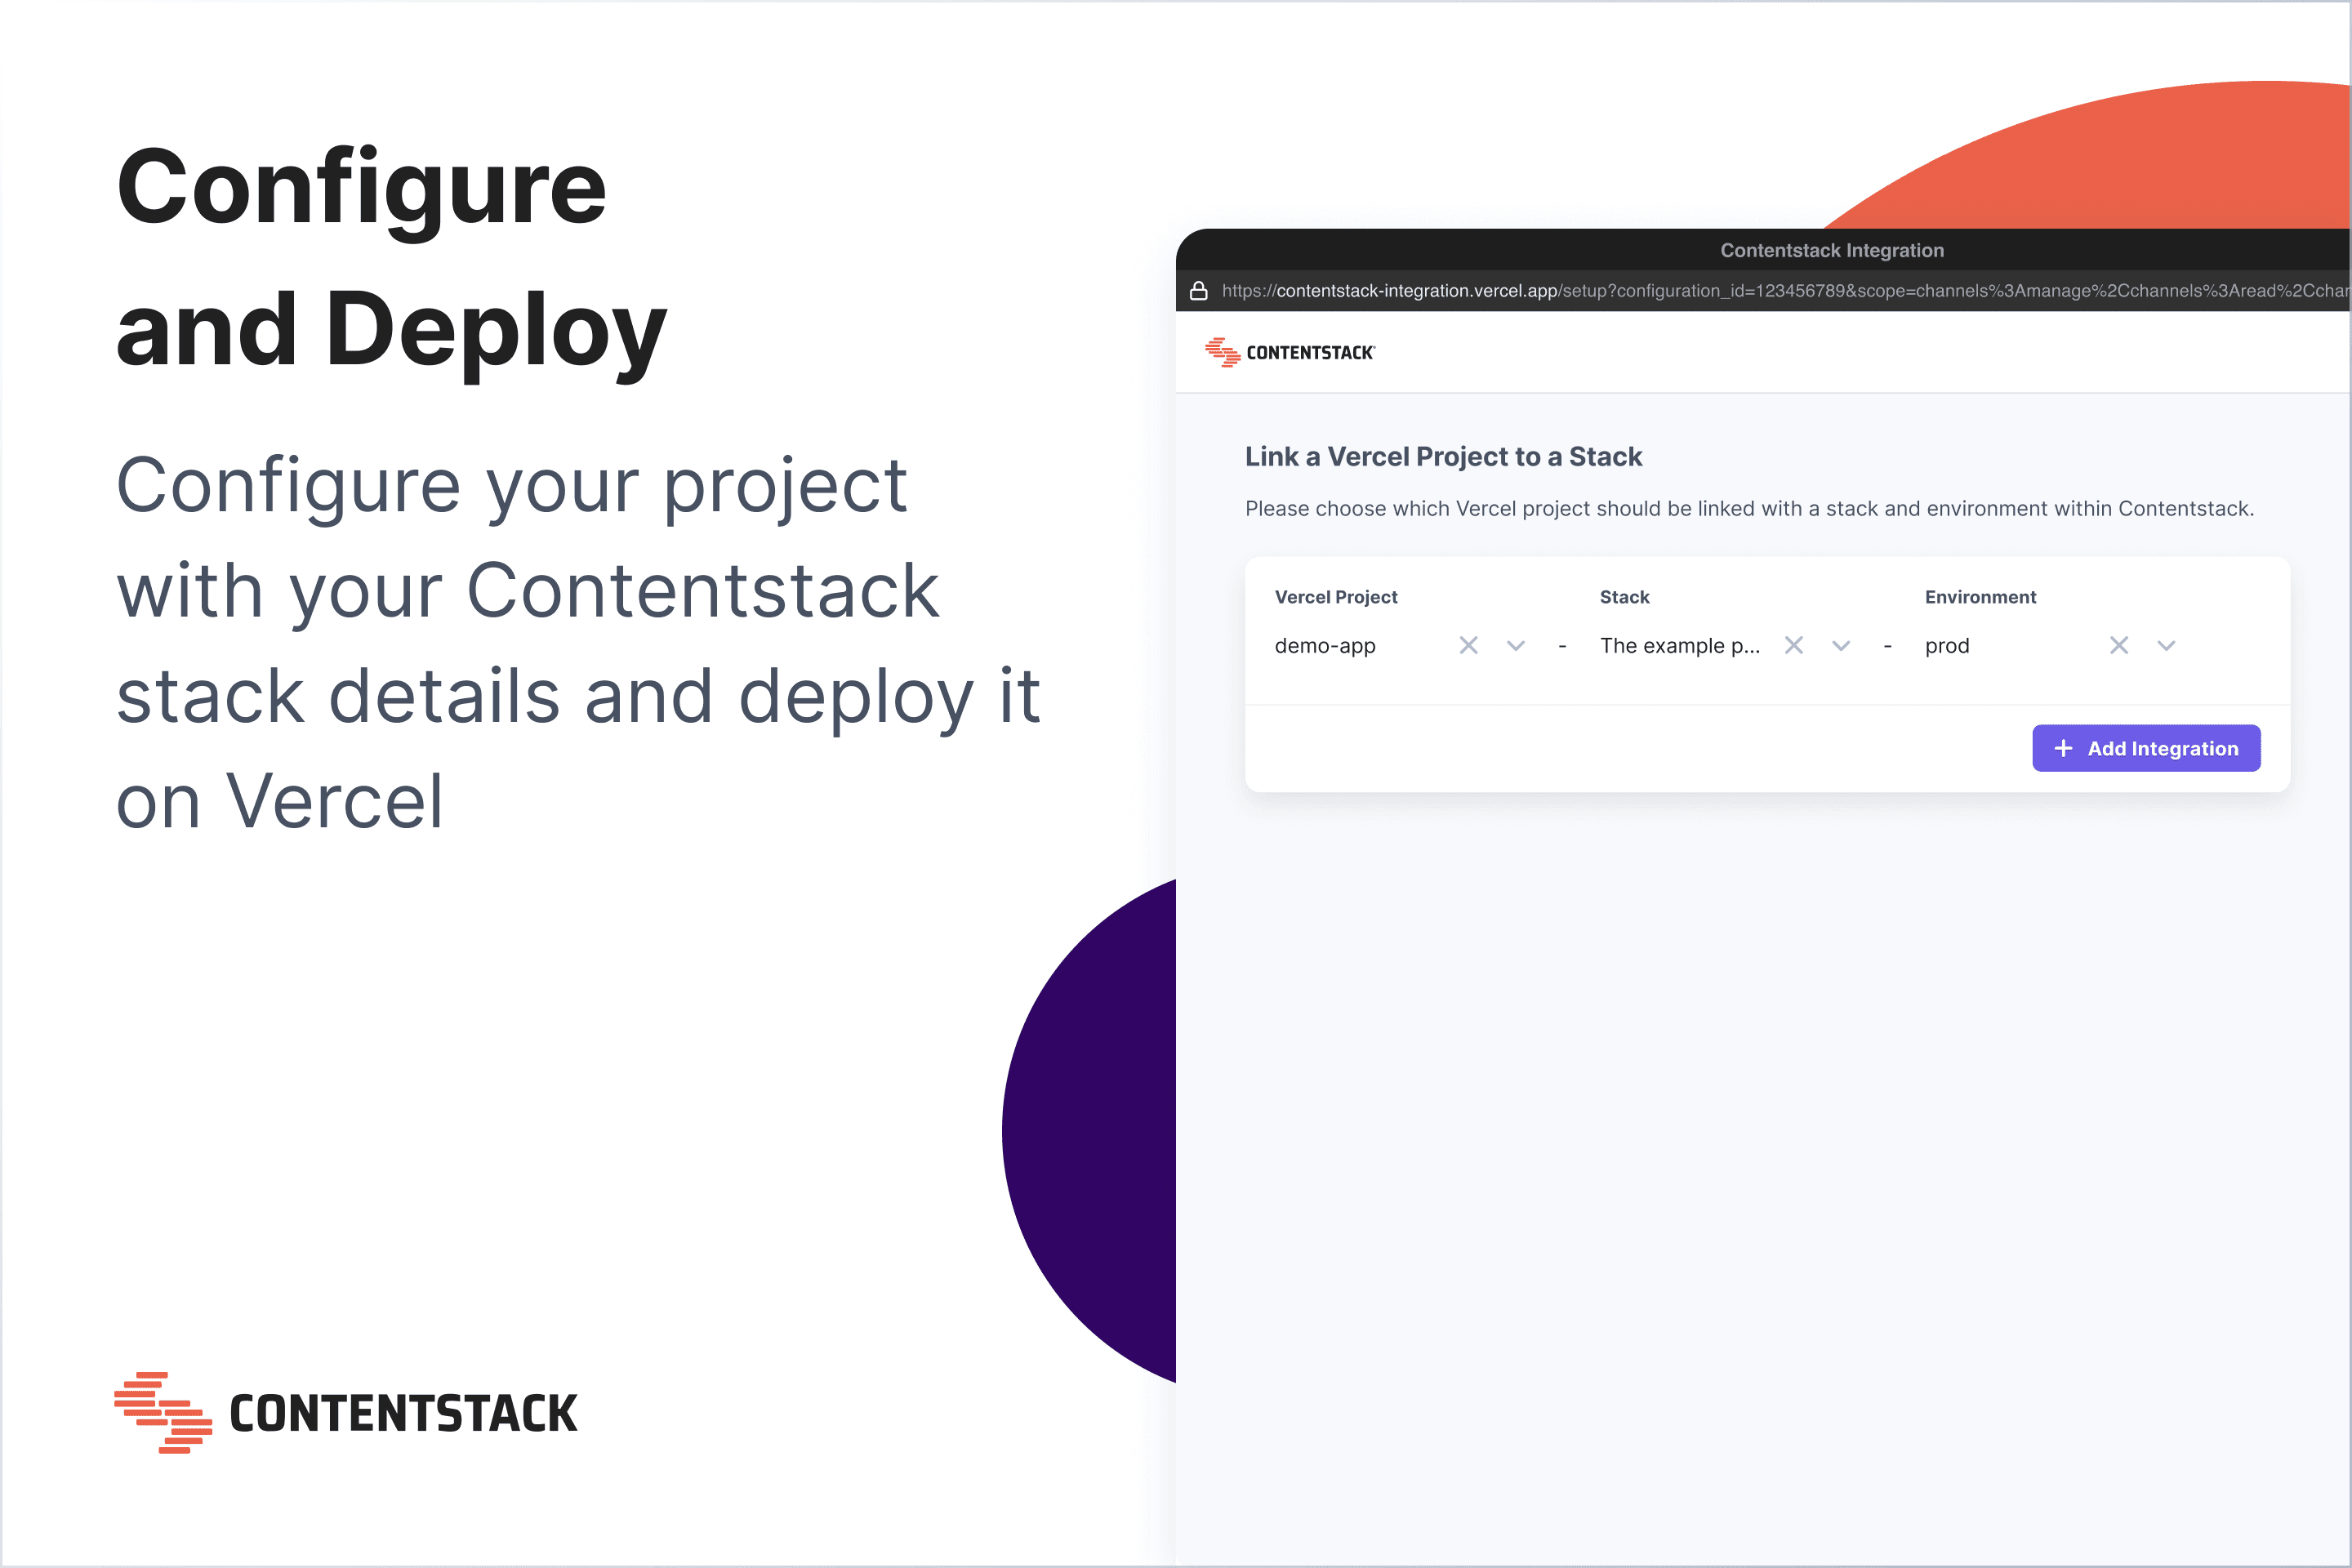Click the Contentstack logo in app header
The image size is (2352, 1568).
coord(1290,352)
